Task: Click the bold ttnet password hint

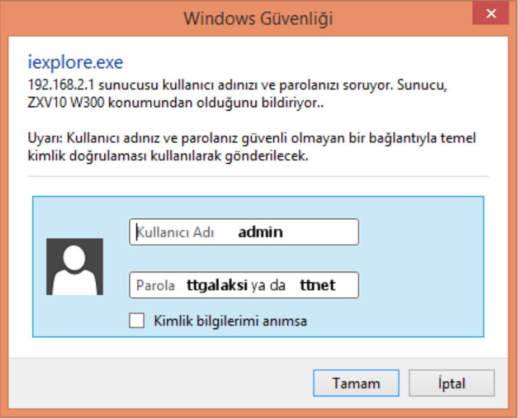Action: point(318,285)
